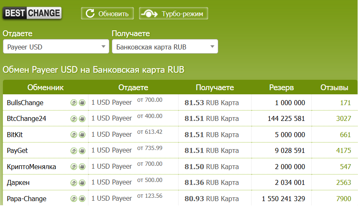The image size is (358, 209).
Task: Click the arrow icon in the BullsChange row
Action: (73, 103)
